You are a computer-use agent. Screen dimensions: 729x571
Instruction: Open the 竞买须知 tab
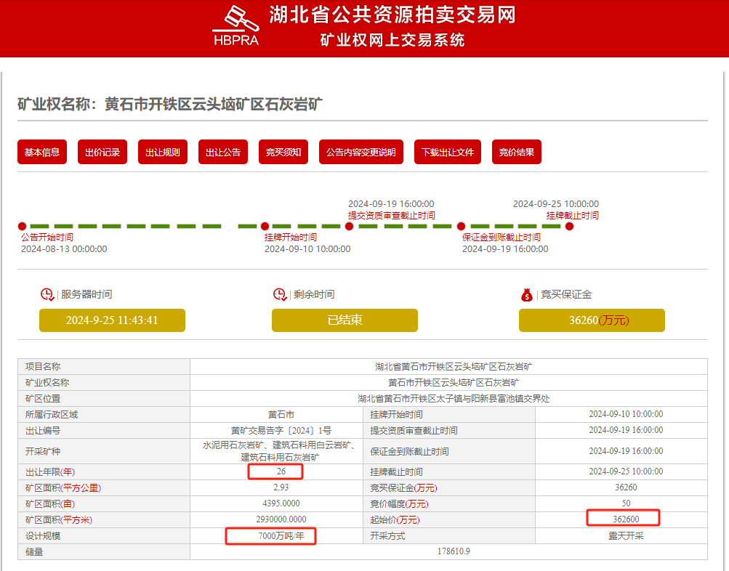click(283, 152)
